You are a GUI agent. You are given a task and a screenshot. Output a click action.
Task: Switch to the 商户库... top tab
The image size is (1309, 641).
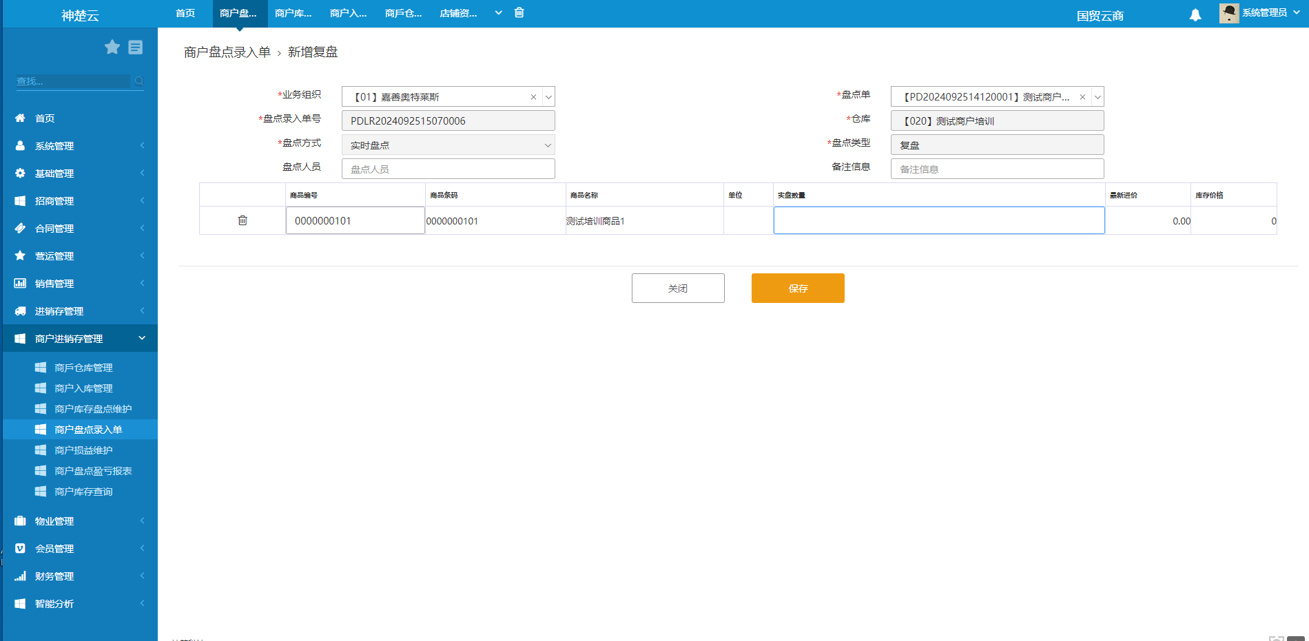point(293,13)
